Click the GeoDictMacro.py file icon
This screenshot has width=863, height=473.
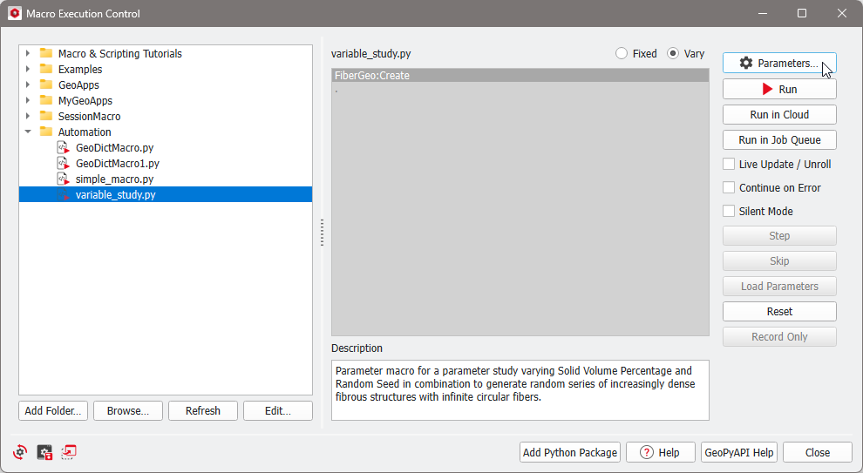[64, 148]
